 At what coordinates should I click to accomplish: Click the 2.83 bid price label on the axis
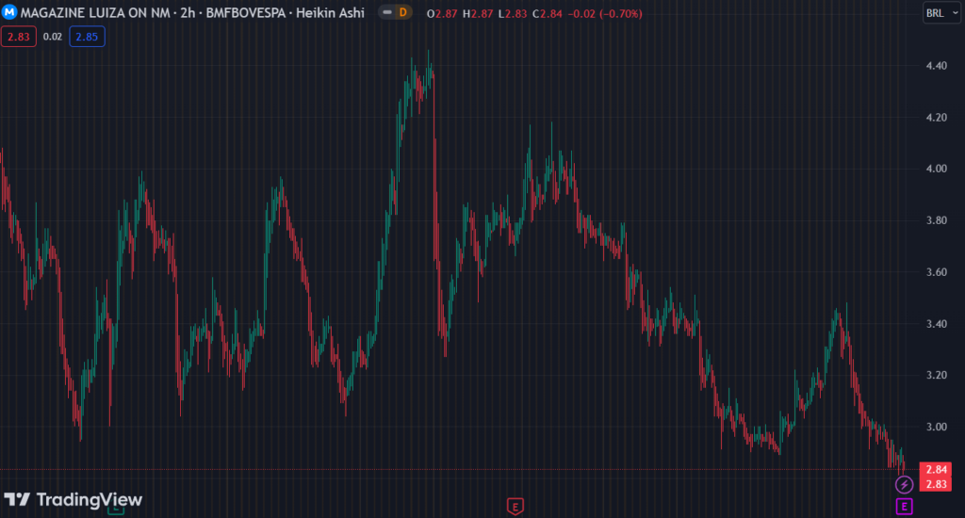pyautogui.click(x=936, y=484)
